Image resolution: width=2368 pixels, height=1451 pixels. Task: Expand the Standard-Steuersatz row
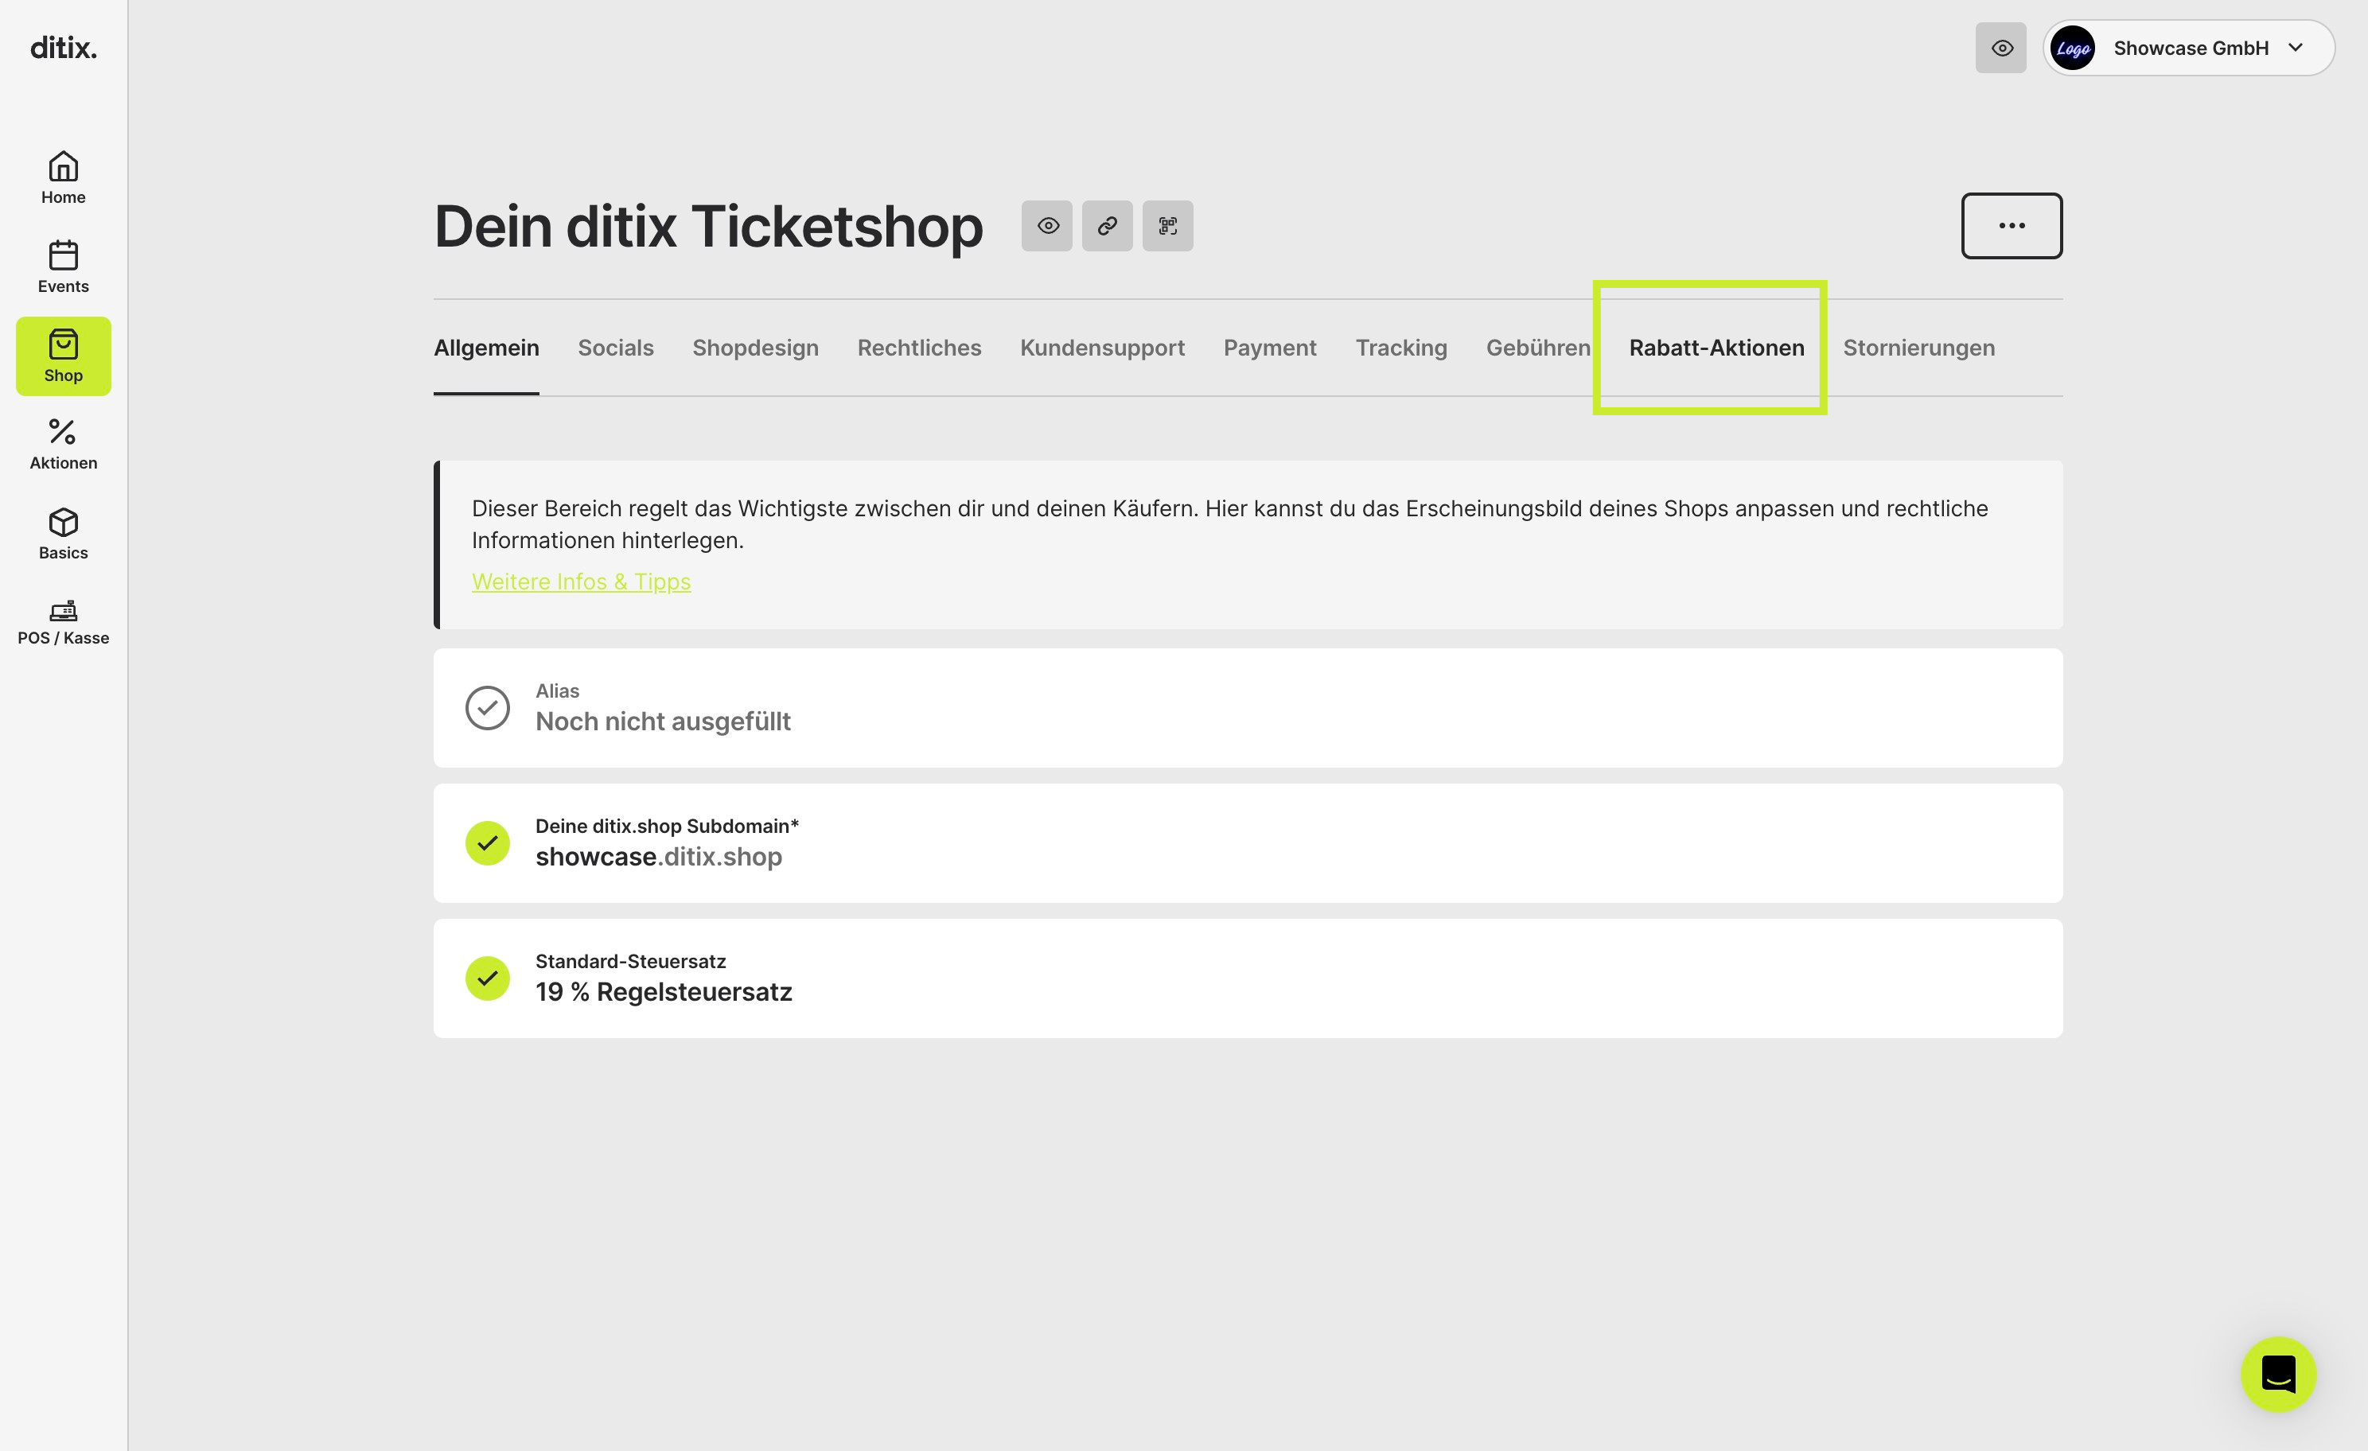pyautogui.click(x=1248, y=978)
